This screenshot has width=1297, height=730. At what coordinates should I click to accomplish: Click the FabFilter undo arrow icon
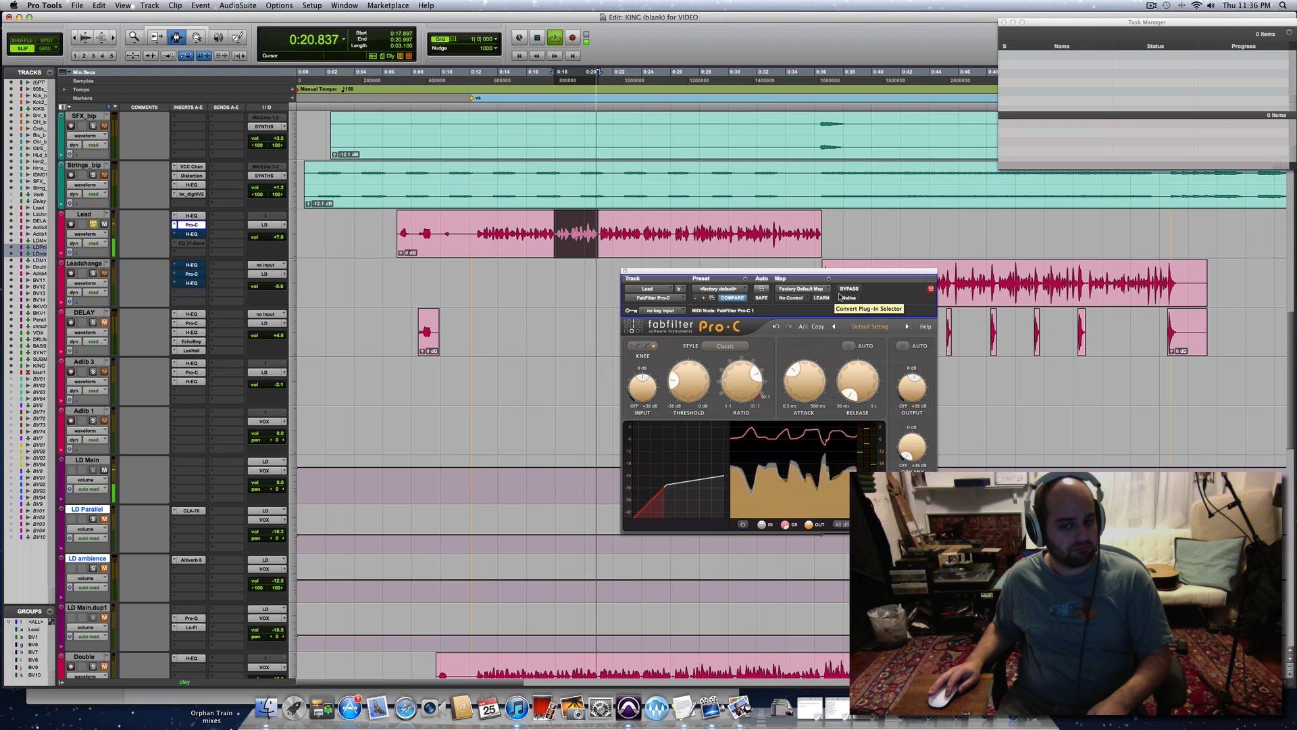[775, 326]
